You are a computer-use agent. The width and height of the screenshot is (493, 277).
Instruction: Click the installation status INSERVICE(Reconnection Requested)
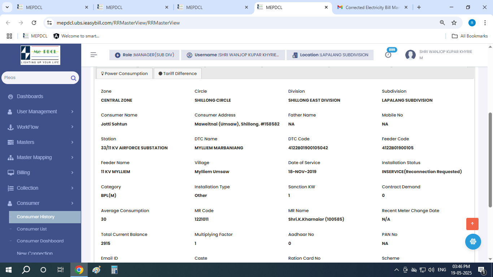tap(422, 172)
